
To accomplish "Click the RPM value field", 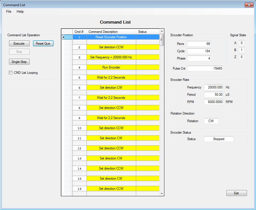I will (x=214, y=102).
